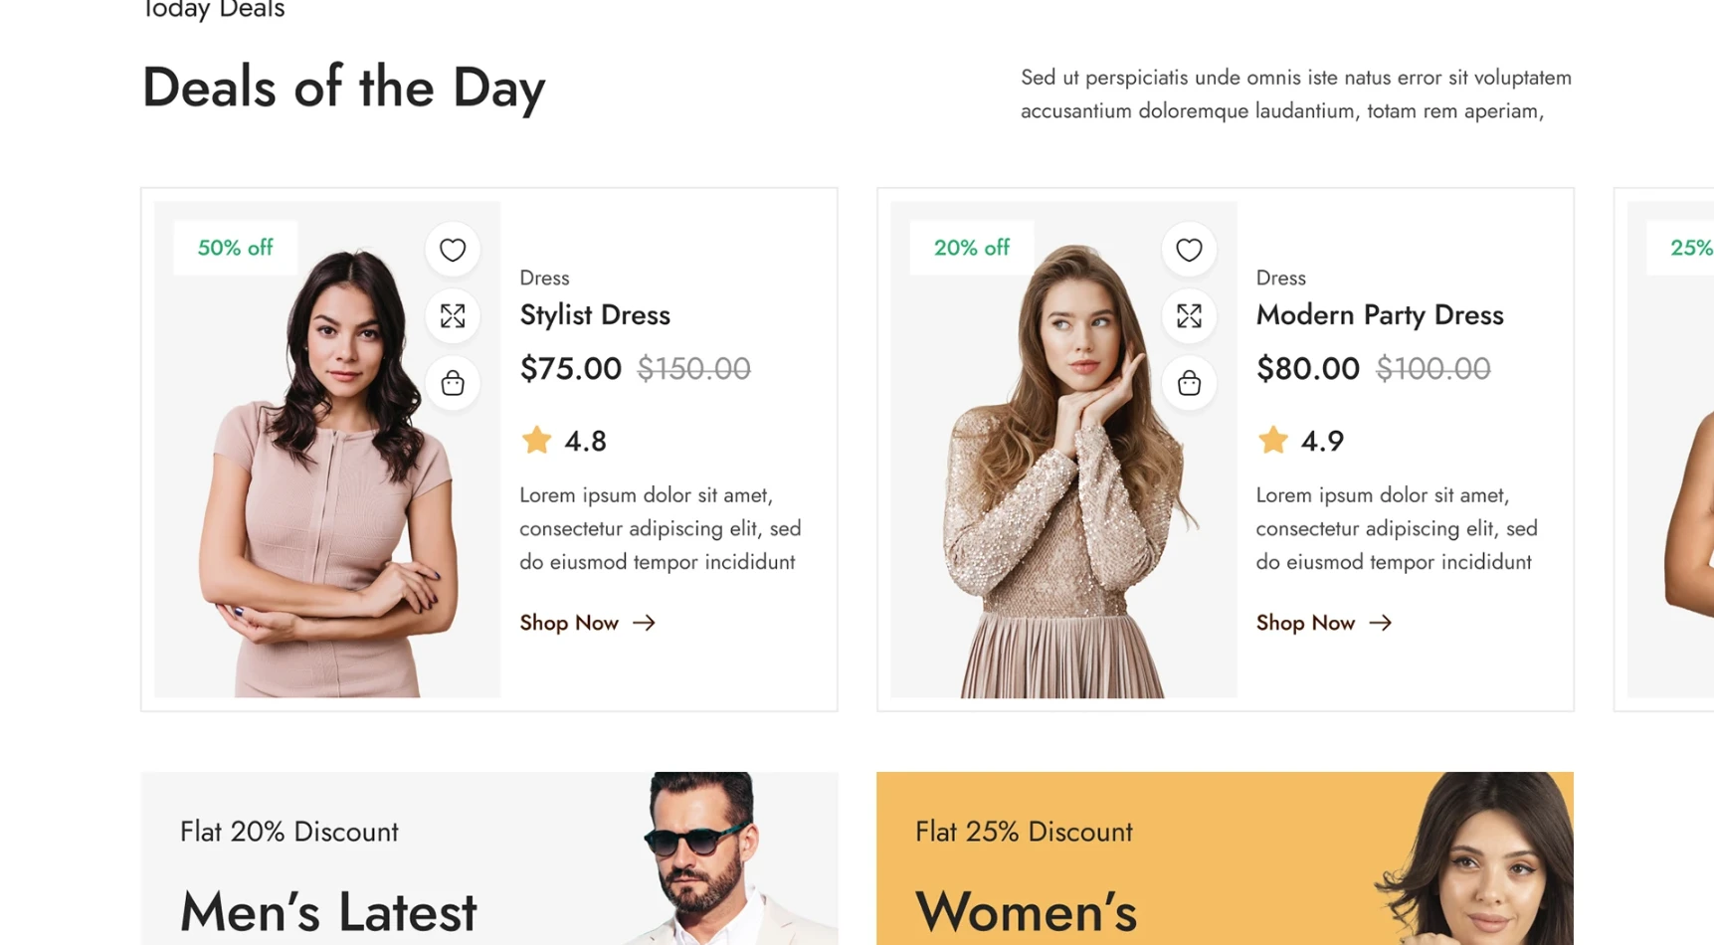Follow Shop Now link for Modern Party Dress

click(x=1305, y=623)
